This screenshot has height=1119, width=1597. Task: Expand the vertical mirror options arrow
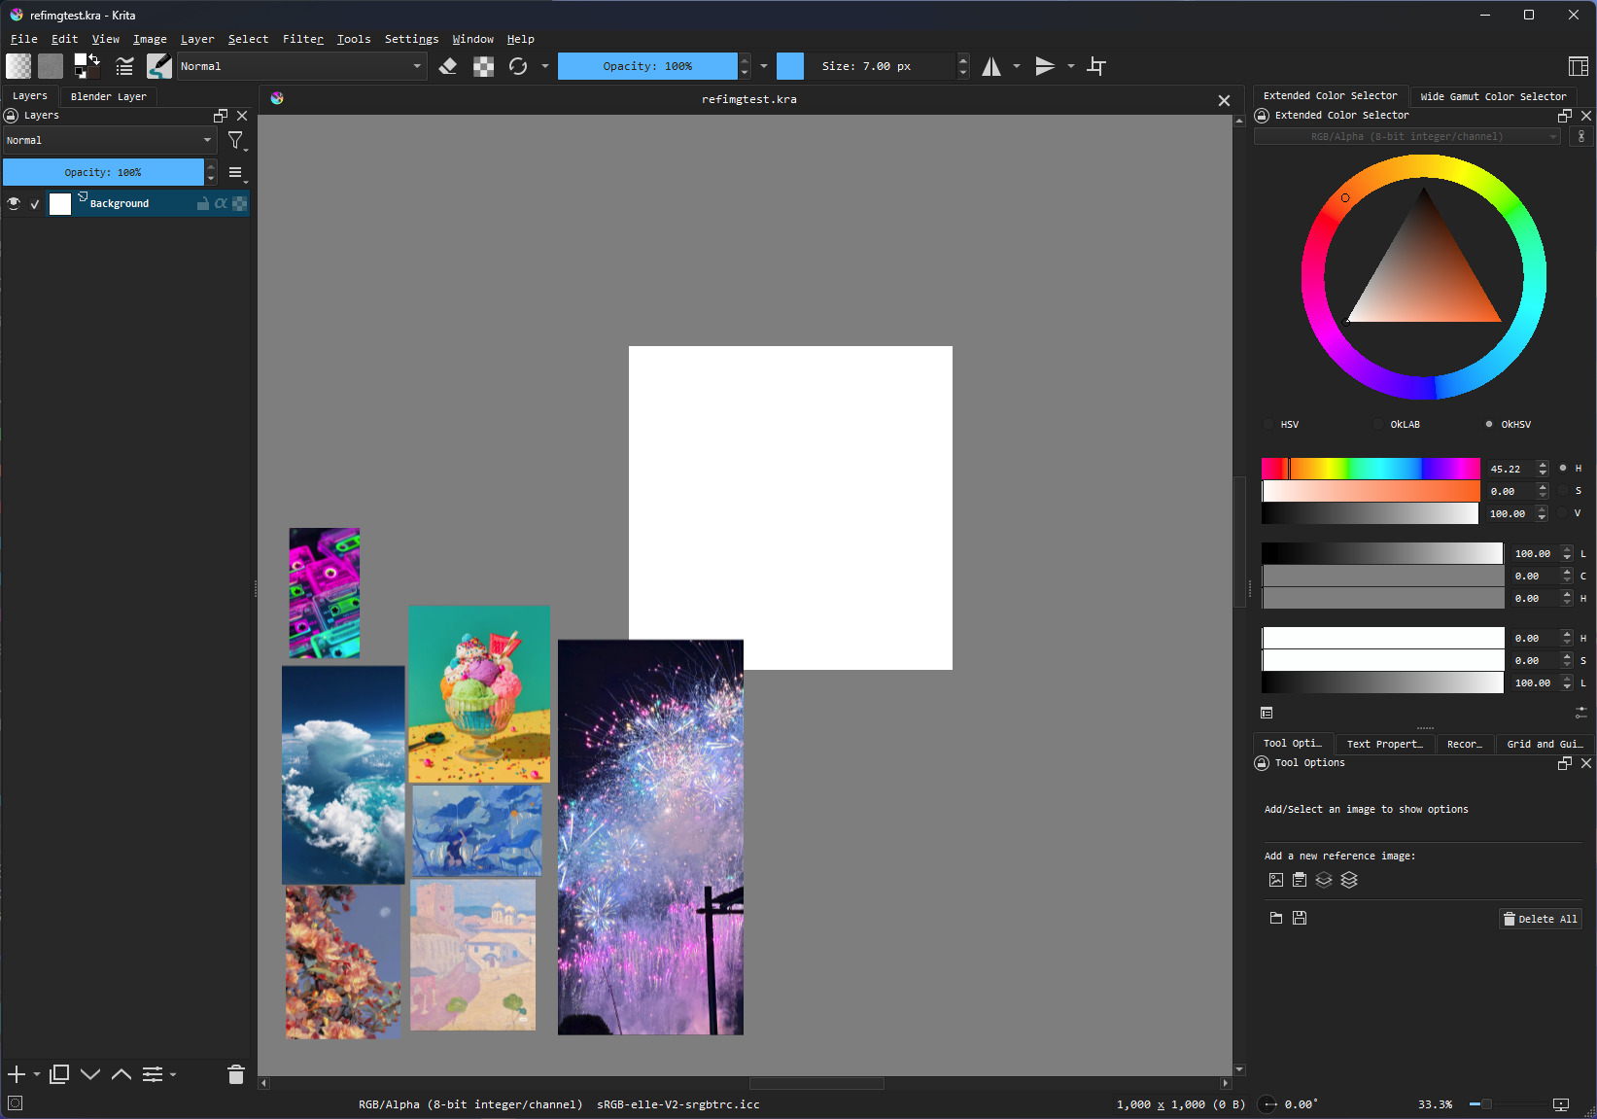[x=1071, y=66]
